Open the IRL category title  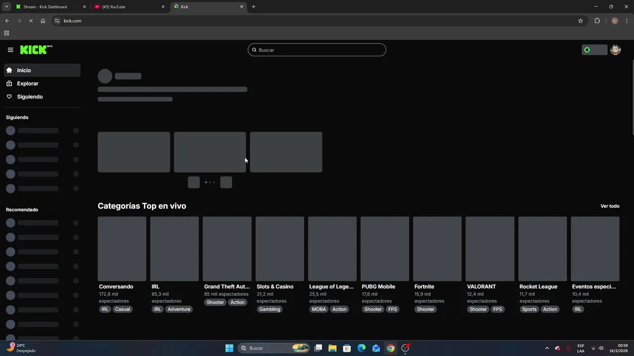pyautogui.click(x=156, y=287)
